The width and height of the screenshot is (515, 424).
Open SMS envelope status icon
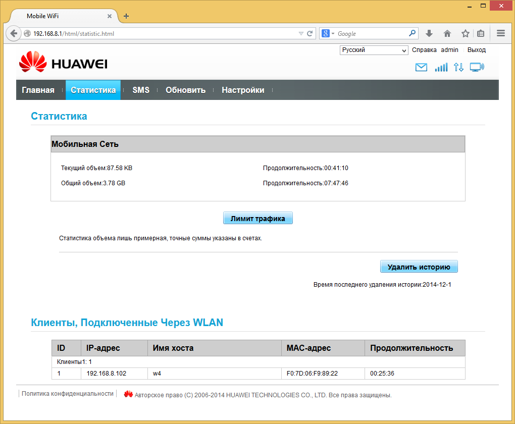(421, 67)
